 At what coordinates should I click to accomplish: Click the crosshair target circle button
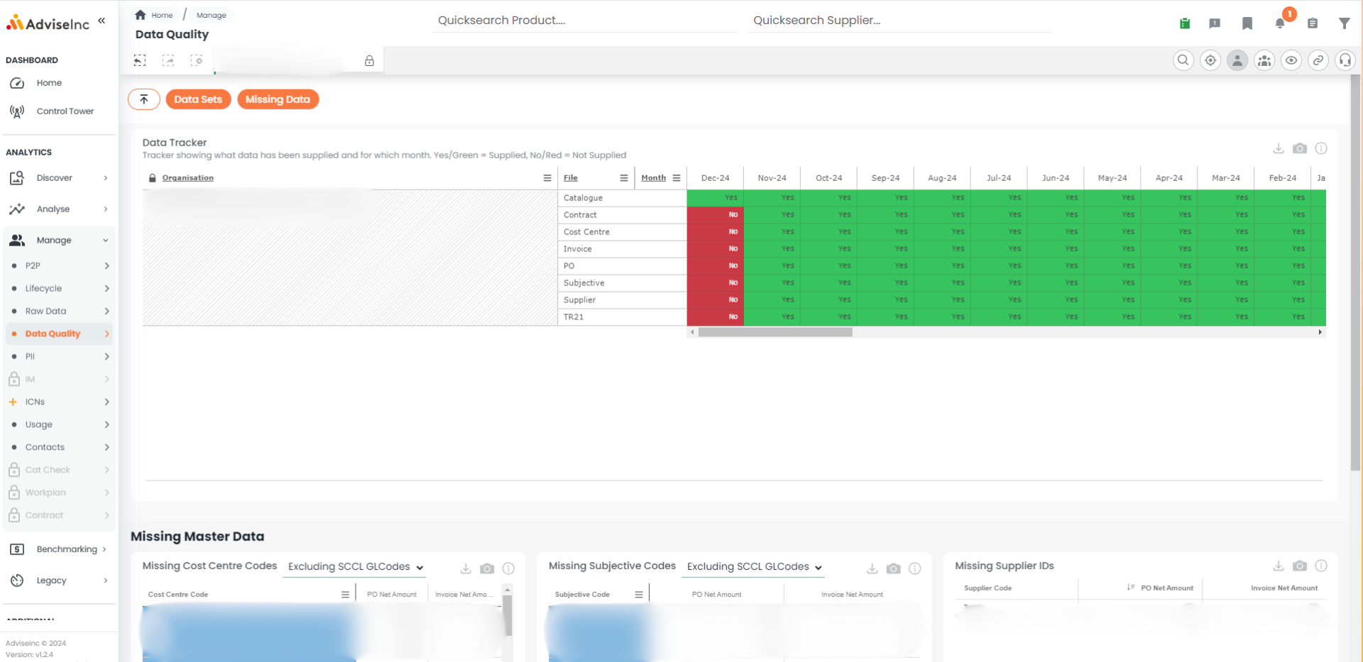[x=1210, y=60]
